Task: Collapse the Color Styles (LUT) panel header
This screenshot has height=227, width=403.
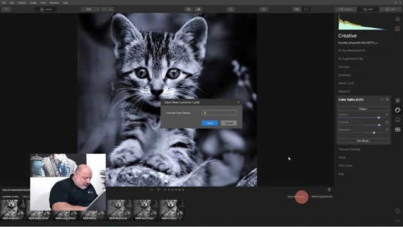Action: 351,100
